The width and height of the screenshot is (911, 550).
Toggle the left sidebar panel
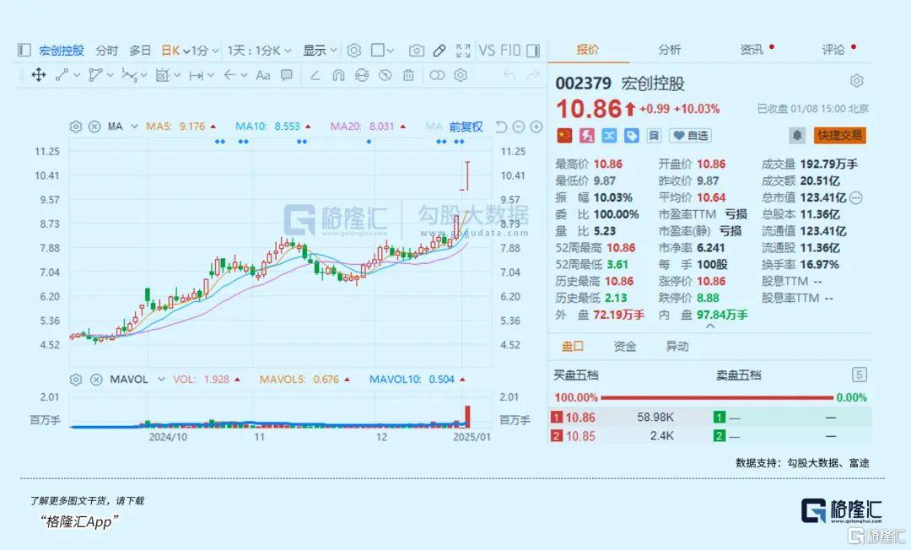coord(24,51)
